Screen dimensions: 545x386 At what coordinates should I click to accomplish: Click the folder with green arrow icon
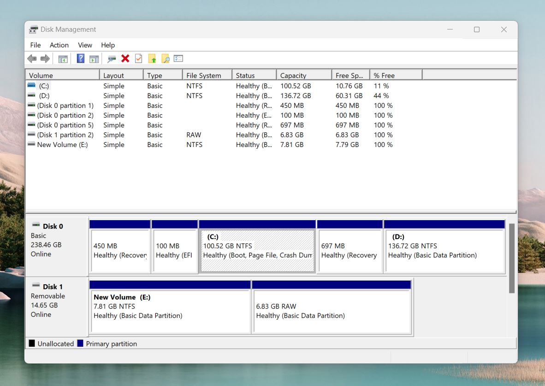(x=152, y=58)
